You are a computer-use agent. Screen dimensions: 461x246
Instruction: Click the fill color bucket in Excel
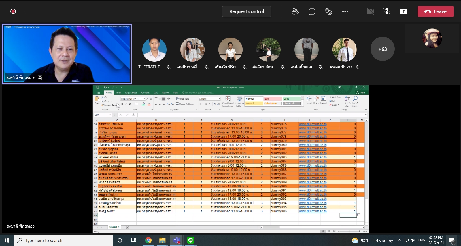(x=143, y=104)
